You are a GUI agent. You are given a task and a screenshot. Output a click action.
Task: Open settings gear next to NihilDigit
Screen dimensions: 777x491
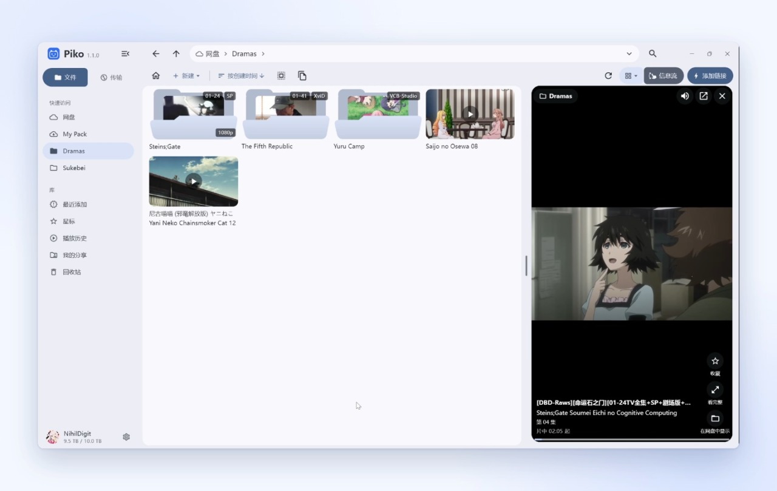pyautogui.click(x=126, y=437)
